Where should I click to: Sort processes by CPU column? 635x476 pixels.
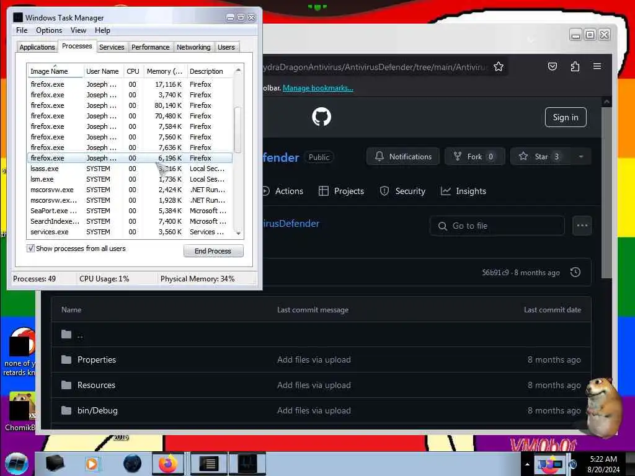[x=133, y=71]
